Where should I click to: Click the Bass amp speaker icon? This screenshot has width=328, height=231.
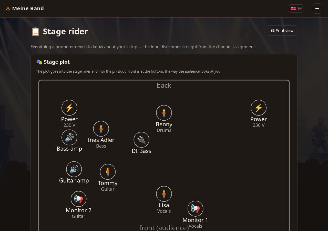coord(69,137)
